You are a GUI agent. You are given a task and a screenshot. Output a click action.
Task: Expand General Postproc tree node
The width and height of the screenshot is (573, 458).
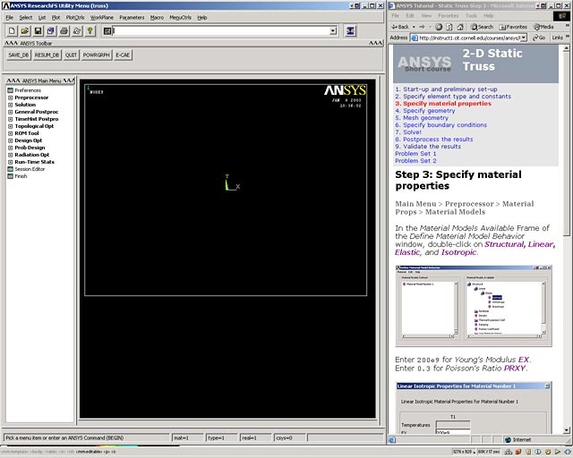coord(10,112)
